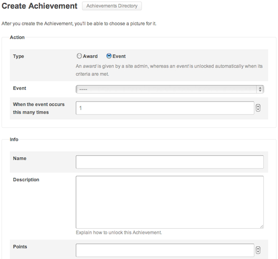Select the Award radio button
The height and width of the screenshot is (259, 278).
79,56
